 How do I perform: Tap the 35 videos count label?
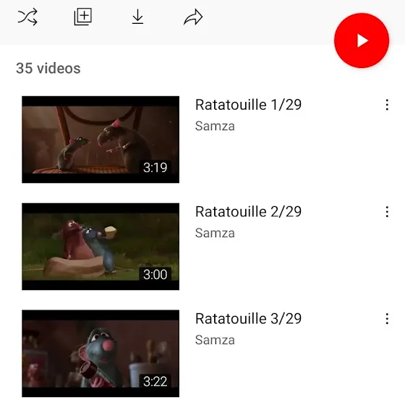click(48, 69)
